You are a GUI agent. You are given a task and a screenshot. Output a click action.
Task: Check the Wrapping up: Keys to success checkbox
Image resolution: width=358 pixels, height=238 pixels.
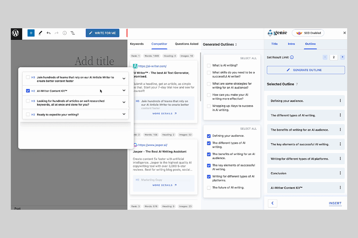[x=209, y=106]
